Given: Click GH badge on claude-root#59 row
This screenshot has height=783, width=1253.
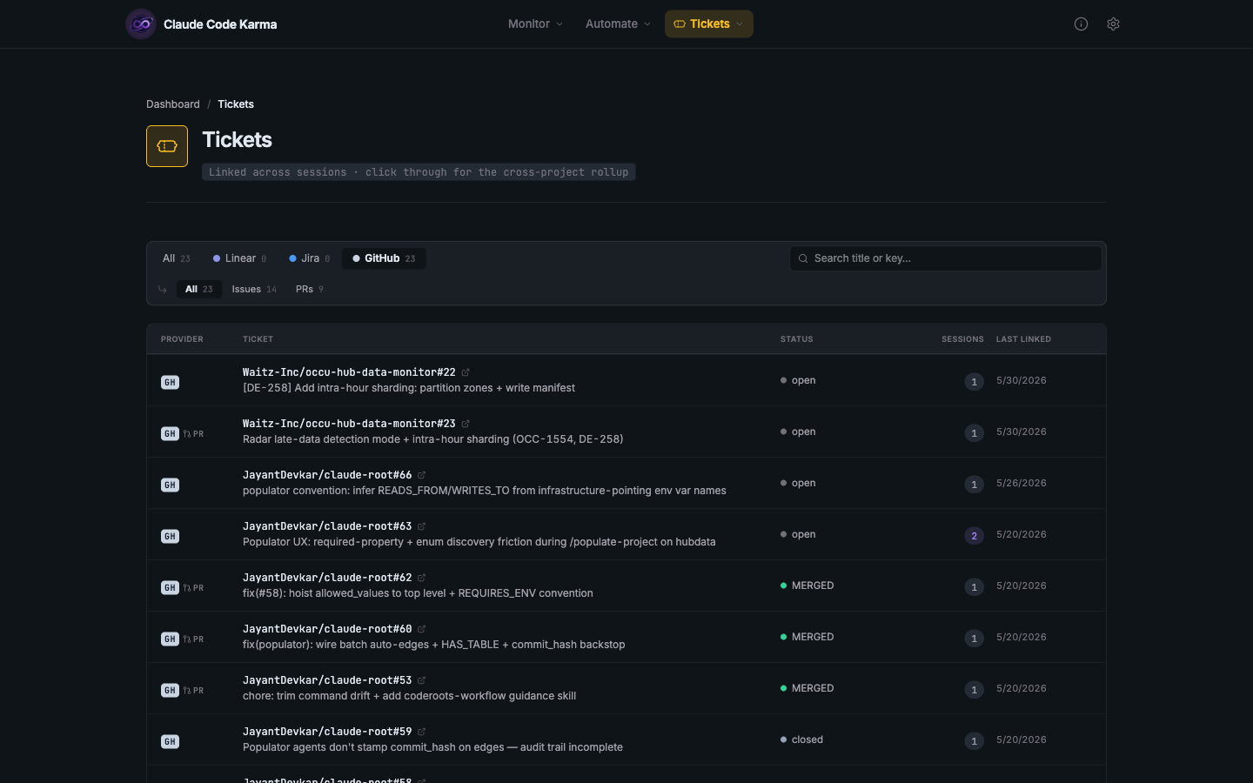Looking at the screenshot, I should coord(170,741).
